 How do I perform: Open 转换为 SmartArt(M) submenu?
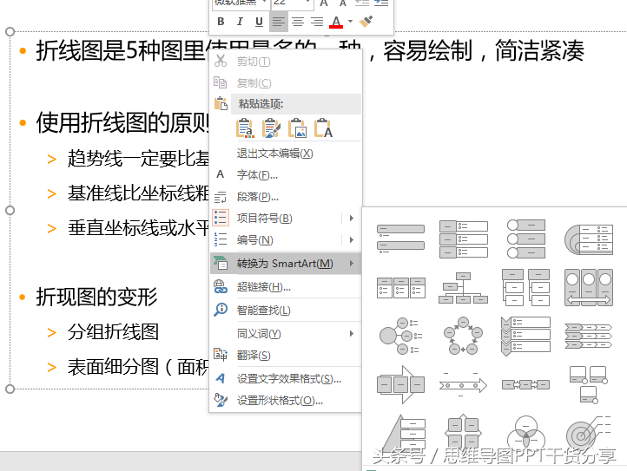[286, 264]
